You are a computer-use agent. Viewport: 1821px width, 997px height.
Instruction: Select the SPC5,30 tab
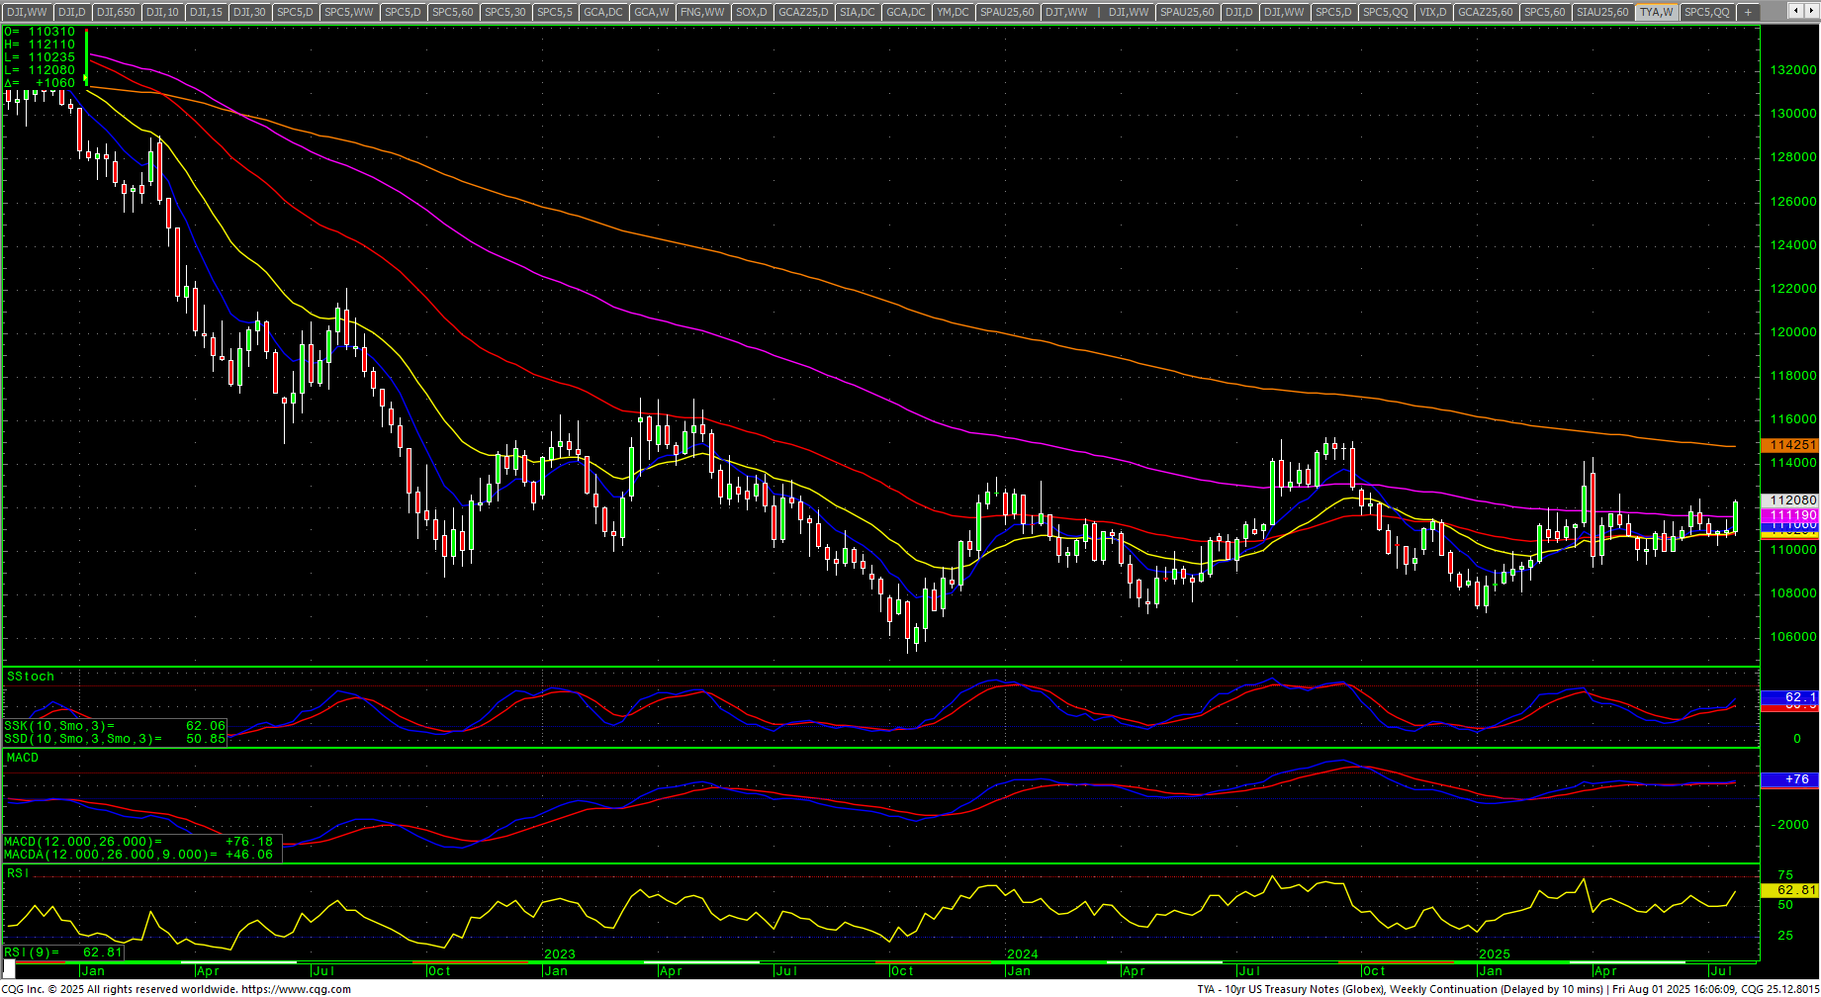[x=505, y=12]
